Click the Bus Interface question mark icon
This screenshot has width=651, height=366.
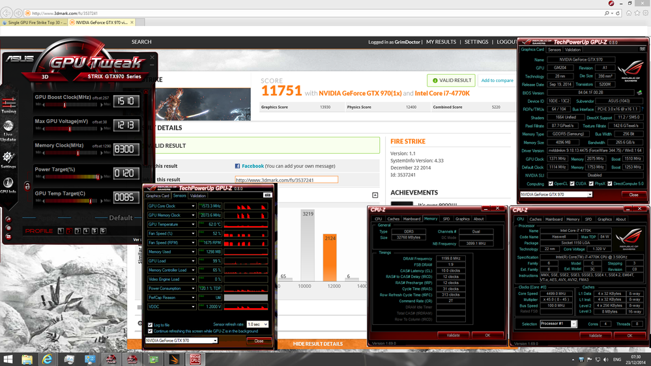point(641,109)
